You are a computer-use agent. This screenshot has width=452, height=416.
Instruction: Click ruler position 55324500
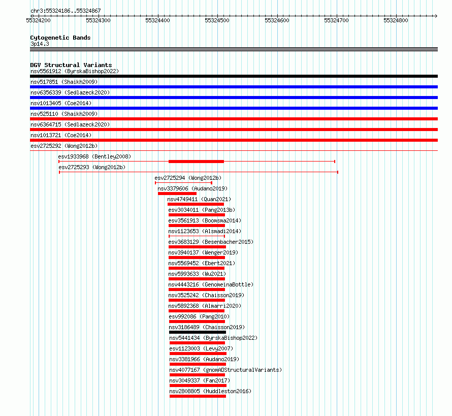pos(217,20)
